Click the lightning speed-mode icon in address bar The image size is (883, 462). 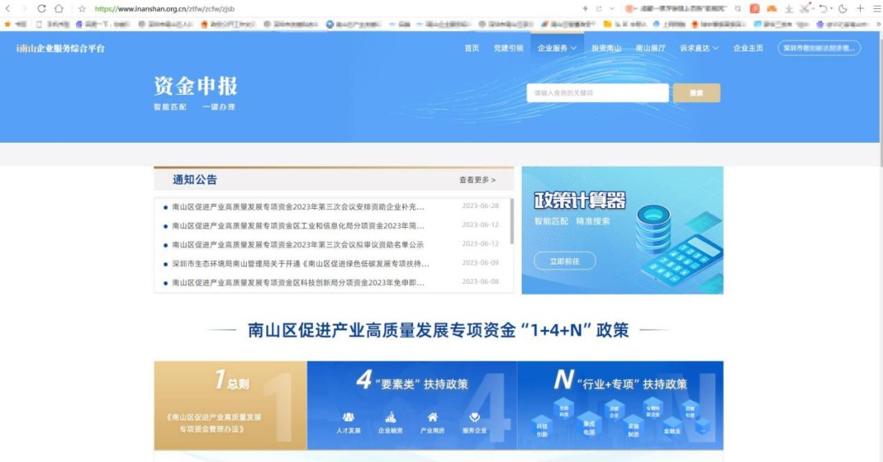click(x=585, y=8)
